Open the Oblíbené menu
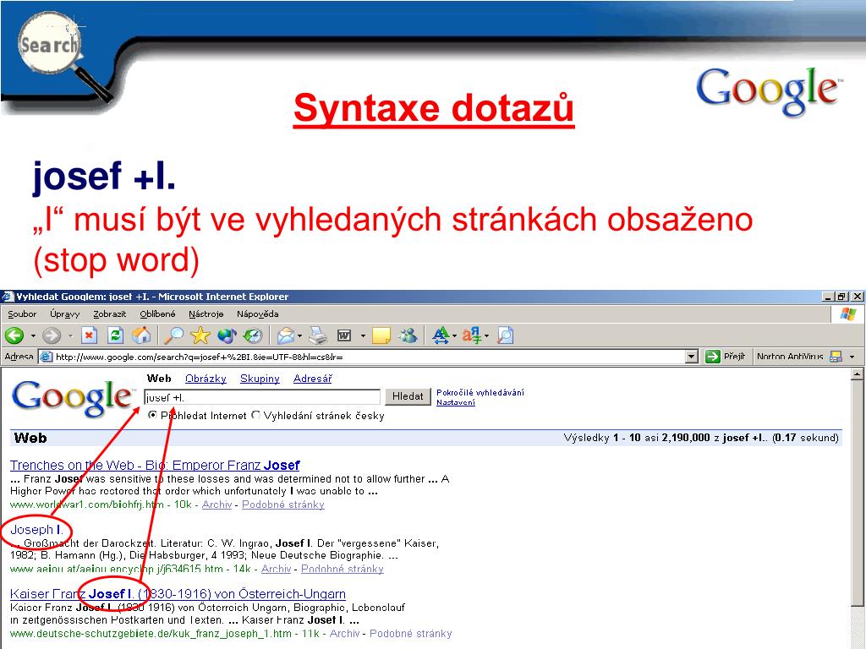Image resolution: width=866 pixels, height=649 pixels. coord(157,314)
